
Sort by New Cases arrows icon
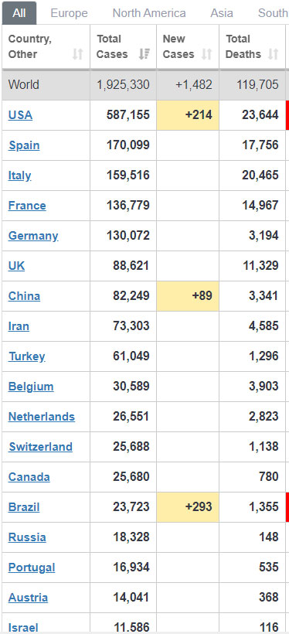click(206, 54)
